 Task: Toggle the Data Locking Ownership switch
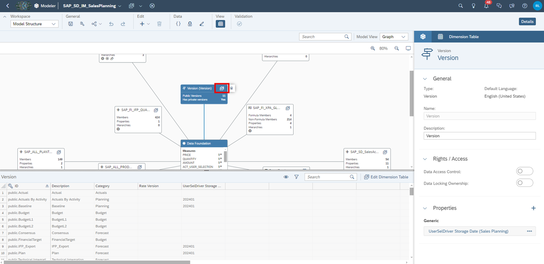pyautogui.click(x=524, y=183)
